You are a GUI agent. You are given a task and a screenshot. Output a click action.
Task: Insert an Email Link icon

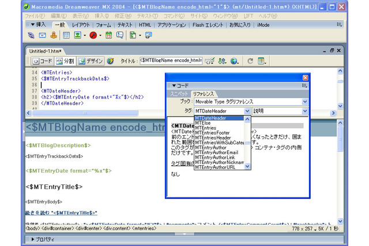click(x=42, y=35)
